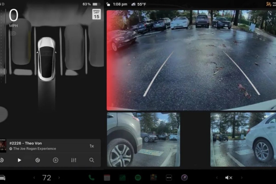The image size is (276, 184).
Task: Open the Phone app
Action: point(91,178)
